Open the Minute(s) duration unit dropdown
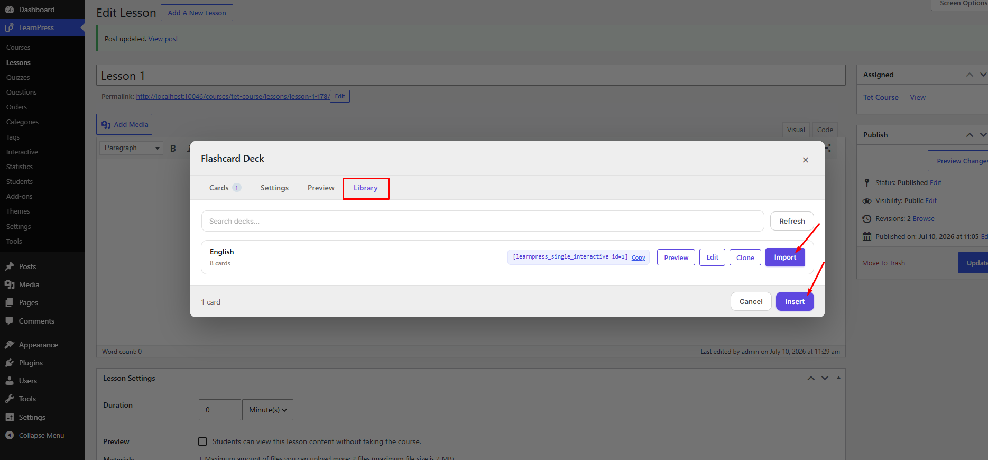This screenshot has height=460, width=988. tap(267, 410)
